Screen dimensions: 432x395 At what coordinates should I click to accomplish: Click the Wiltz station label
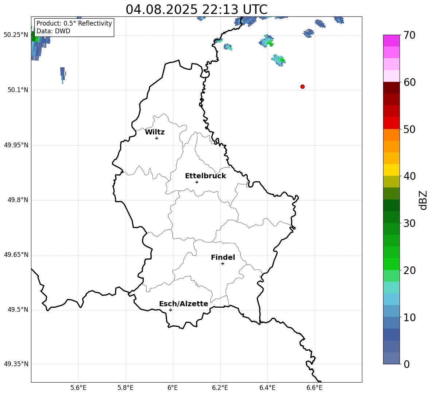coord(155,132)
